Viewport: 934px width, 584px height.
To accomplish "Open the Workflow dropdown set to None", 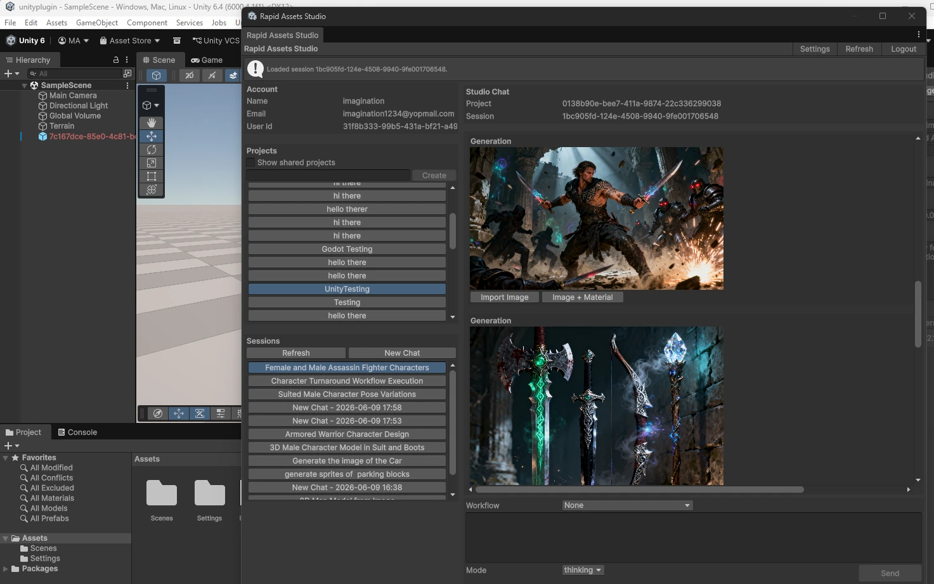I will [x=627, y=505].
